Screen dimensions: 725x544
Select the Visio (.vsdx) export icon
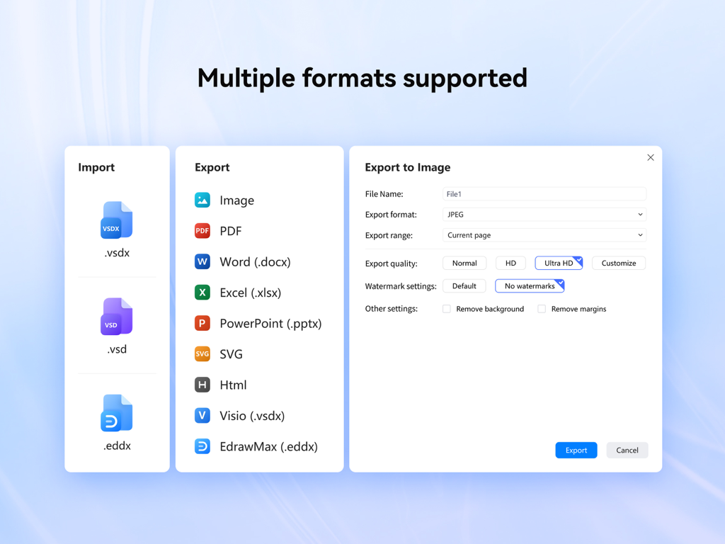(x=203, y=416)
